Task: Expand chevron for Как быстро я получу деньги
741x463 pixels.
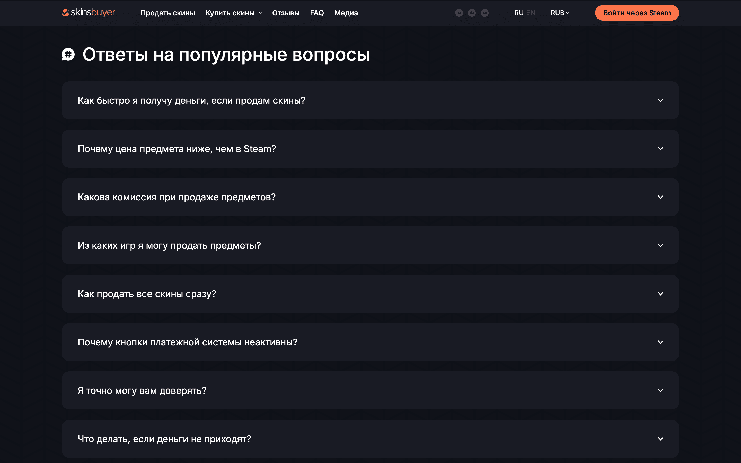Action: tap(660, 100)
